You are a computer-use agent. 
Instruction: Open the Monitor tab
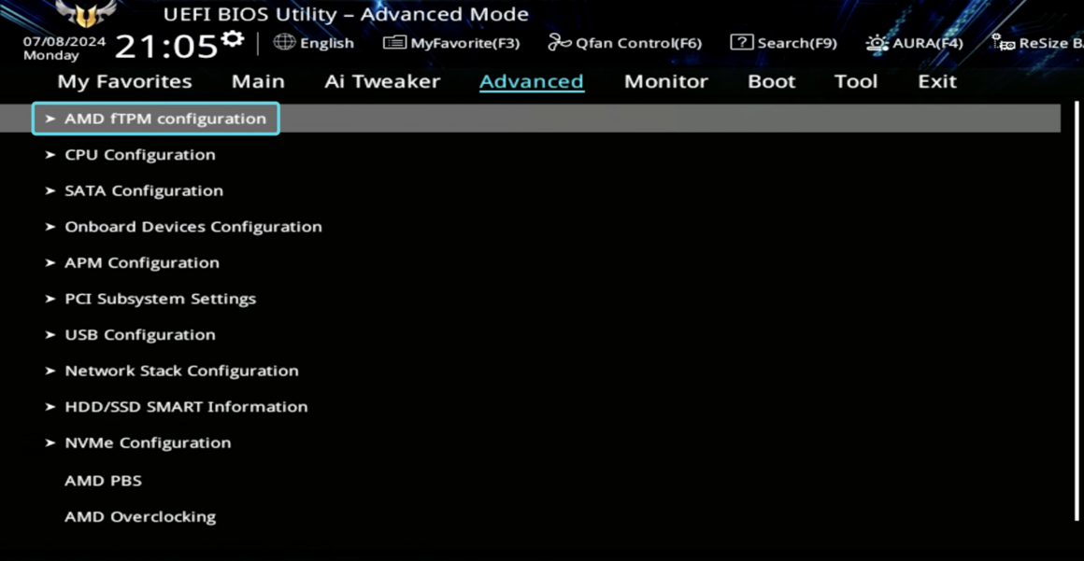pyautogui.click(x=665, y=81)
